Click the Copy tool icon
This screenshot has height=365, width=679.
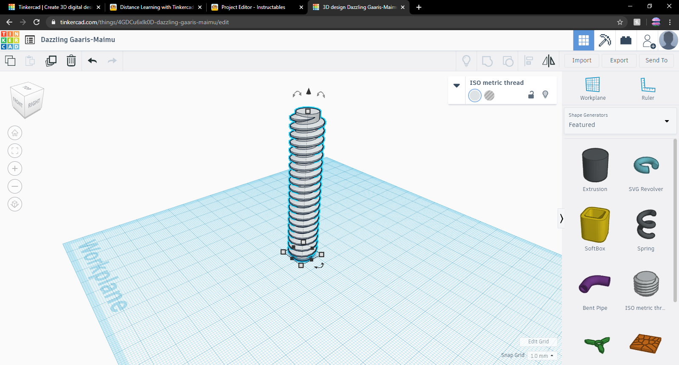click(10, 61)
